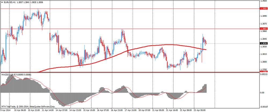
Task: Select the red 1.3865 price label
Action: click(x=263, y=28)
